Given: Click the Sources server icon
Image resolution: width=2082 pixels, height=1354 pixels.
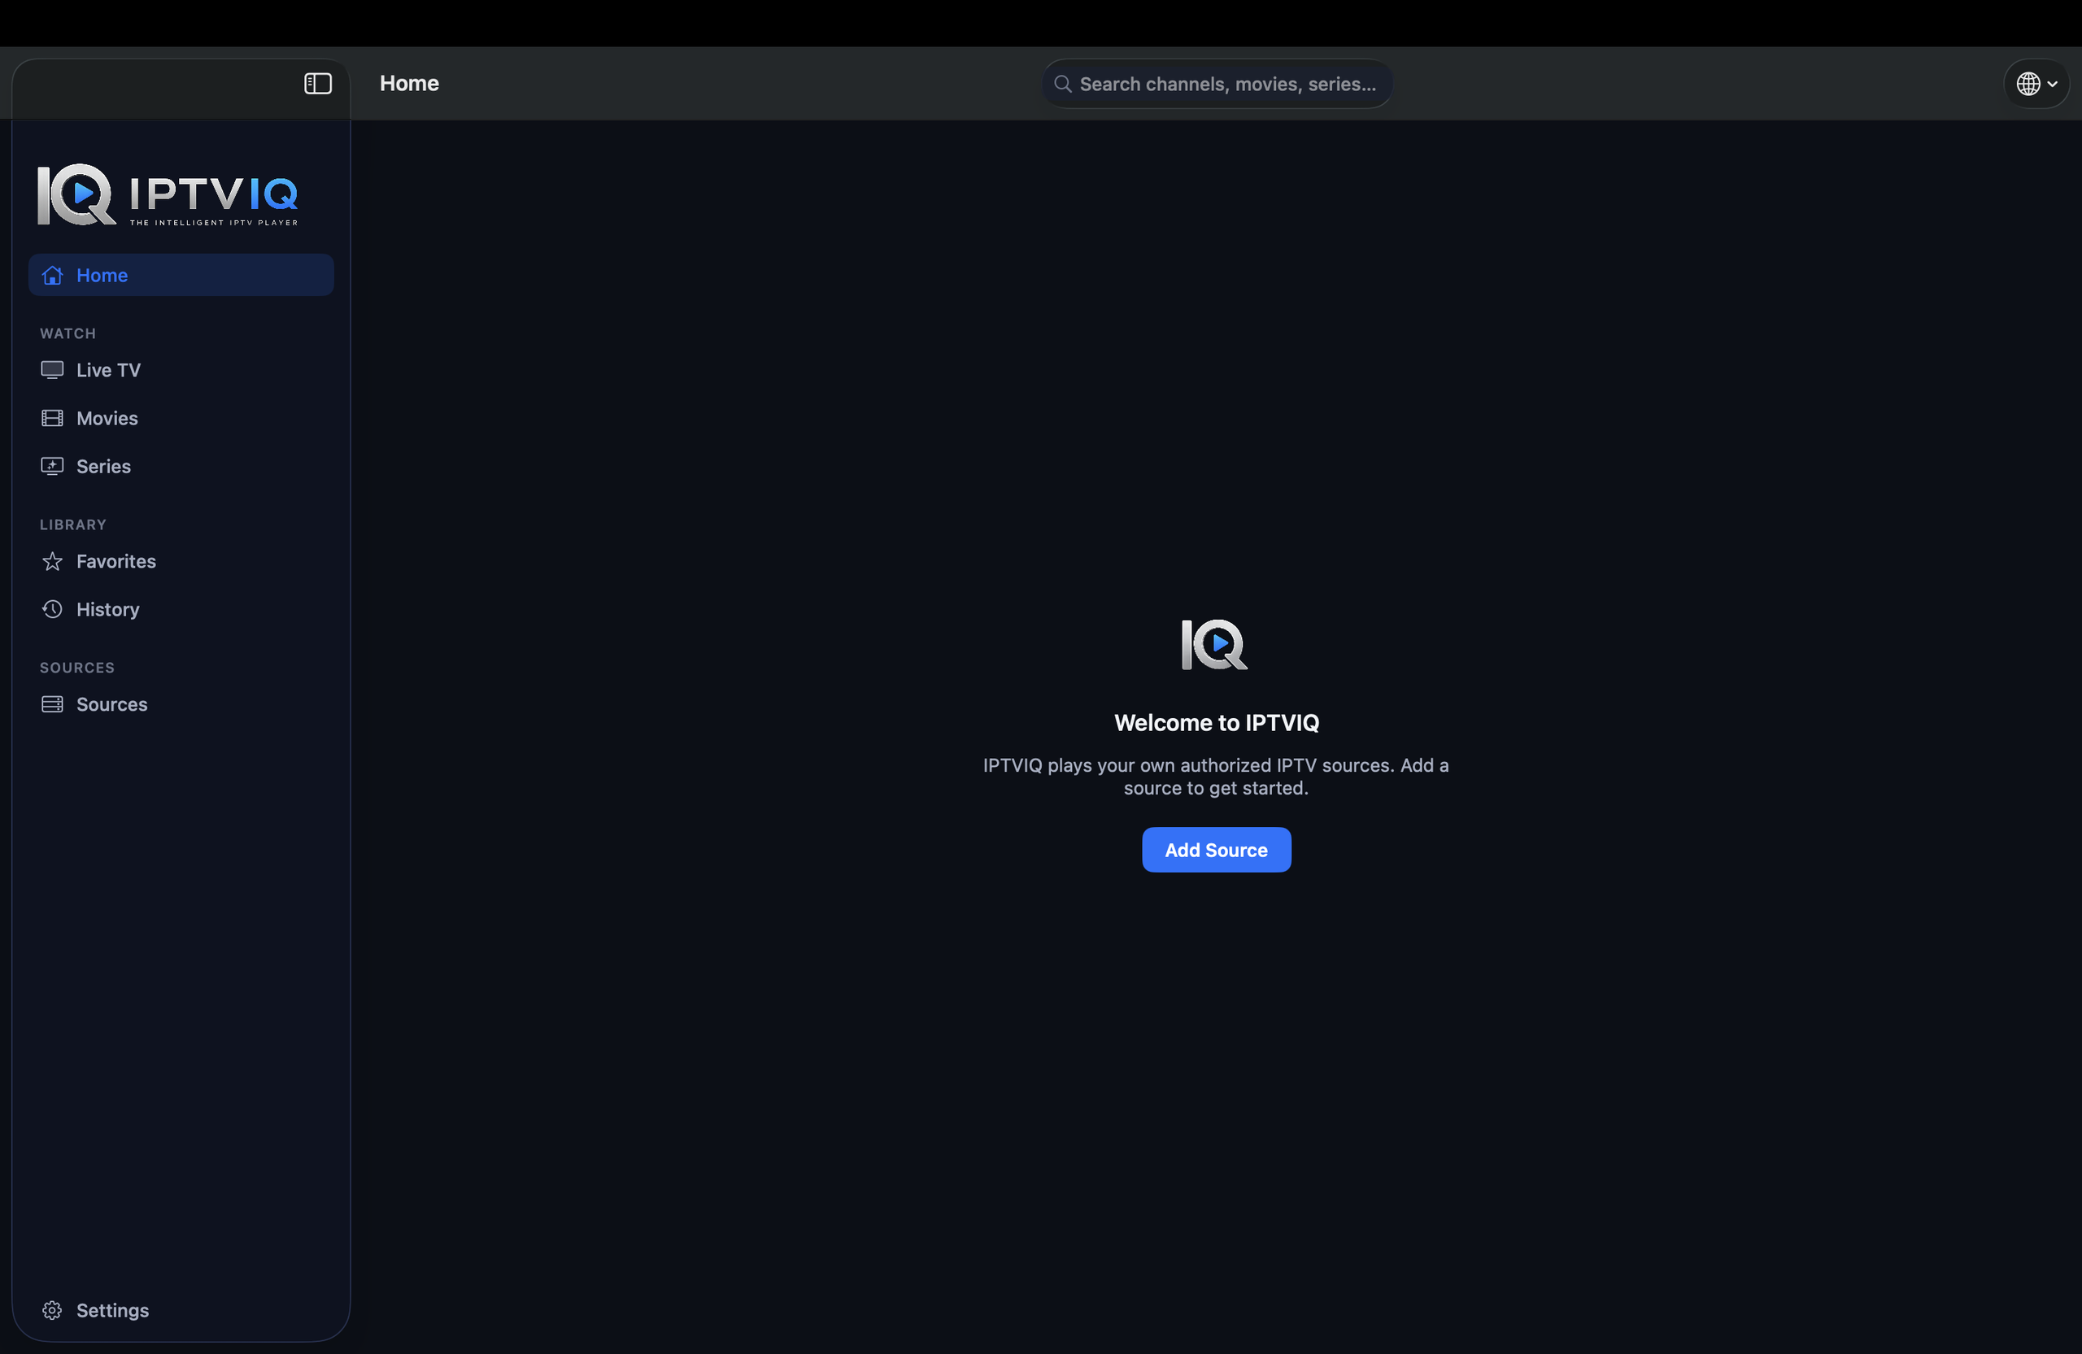Looking at the screenshot, I should pos(53,704).
